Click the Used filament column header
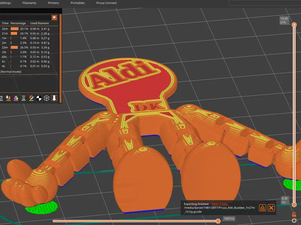This screenshot has height=225, width=301. tap(40, 23)
